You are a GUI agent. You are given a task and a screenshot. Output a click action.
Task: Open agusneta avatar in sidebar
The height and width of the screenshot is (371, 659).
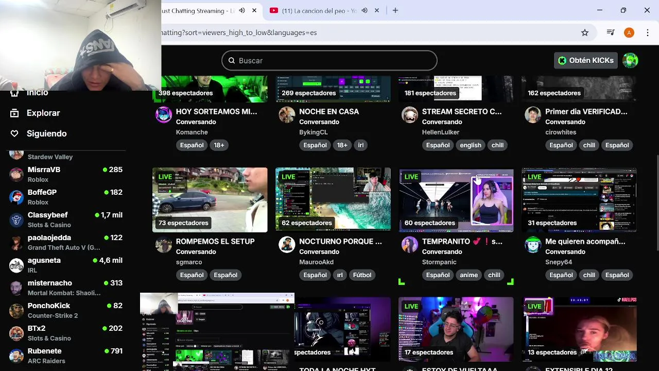tap(16, 265)
